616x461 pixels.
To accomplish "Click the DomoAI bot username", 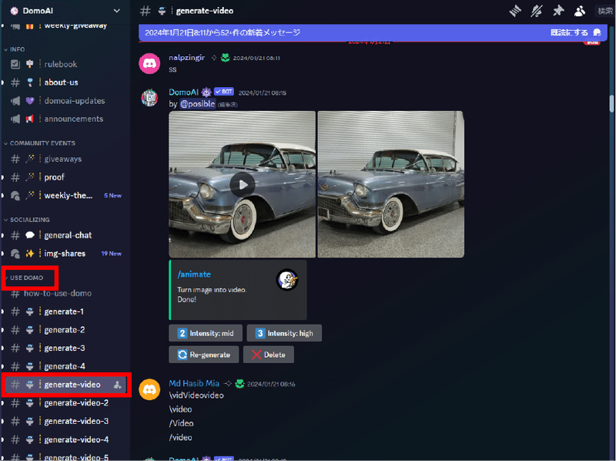I will click(x=183, y=92).
